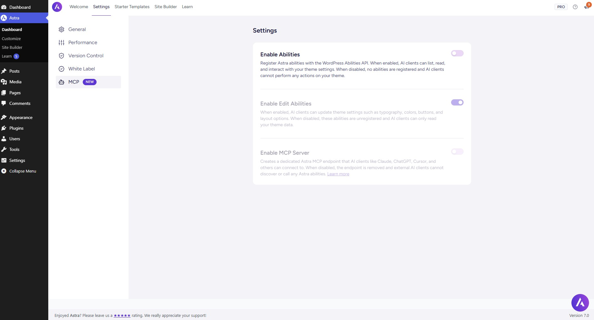Open Customize in Astra submenu
The image size is (594, 320).
tap(11, 39)
